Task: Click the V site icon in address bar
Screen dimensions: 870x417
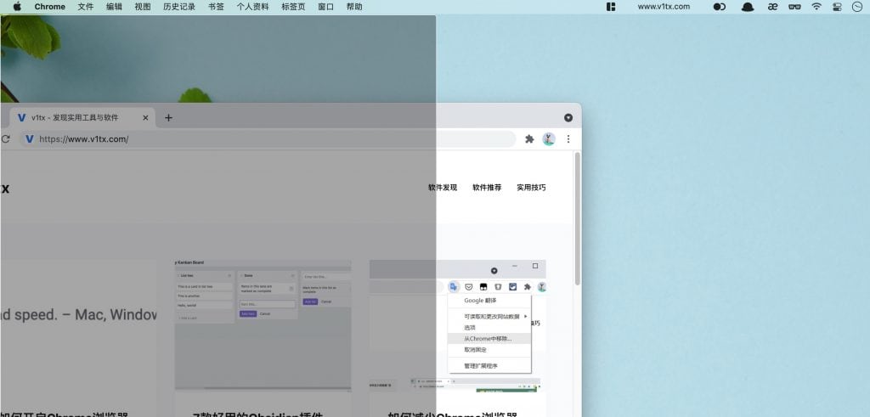Action: click(30, 139)
